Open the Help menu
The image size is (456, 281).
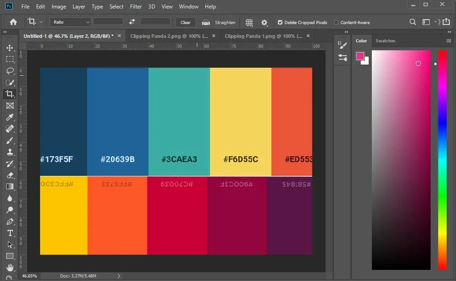tap(210, 6)
